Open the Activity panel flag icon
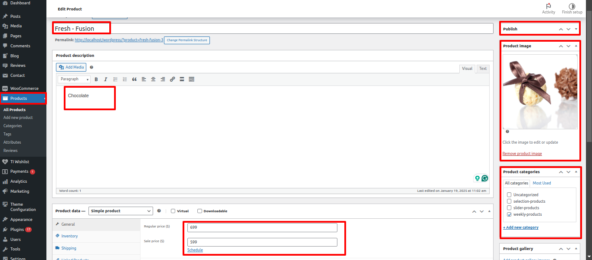The image size is (592, 260). coord(548,7)
